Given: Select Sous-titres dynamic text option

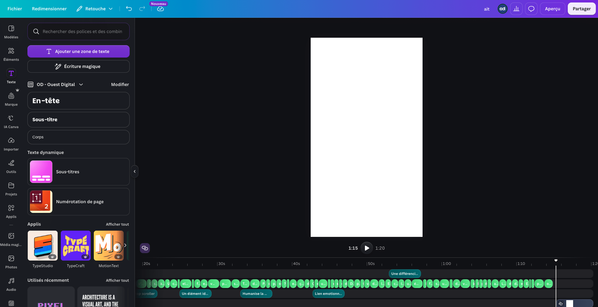Looking at the screenshot, I should [x=79, y=172].
